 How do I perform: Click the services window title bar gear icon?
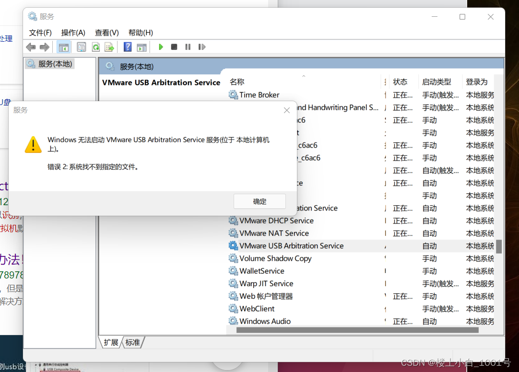click(x=32, y=16)
